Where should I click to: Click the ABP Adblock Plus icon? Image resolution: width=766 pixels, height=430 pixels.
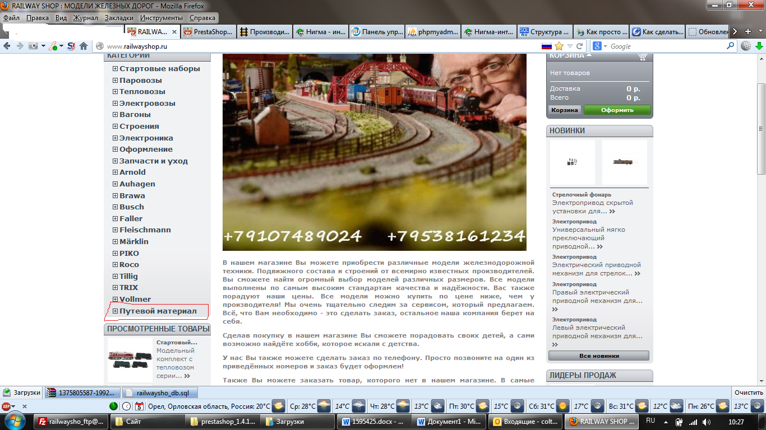click(x=7, y=406)
